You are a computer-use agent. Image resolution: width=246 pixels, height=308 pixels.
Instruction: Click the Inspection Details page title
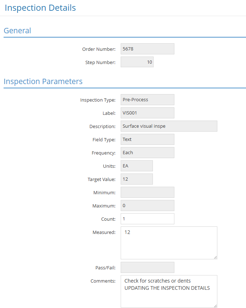click(x=40, y=8)
